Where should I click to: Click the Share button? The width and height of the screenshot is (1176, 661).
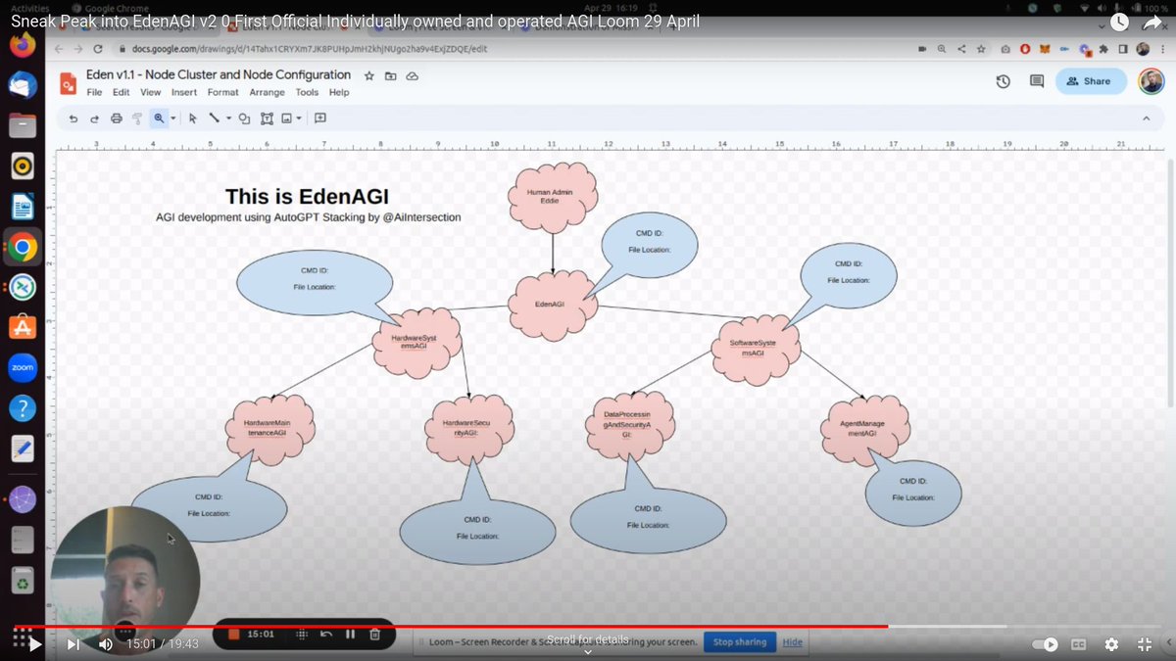click(1091, 81)
